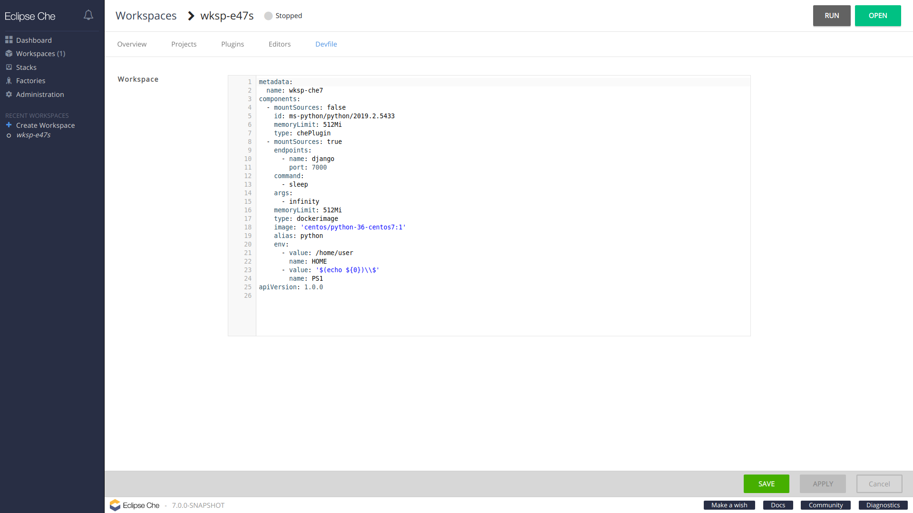913x513 pixels.
Task: Click the image 'centos/python-36-centos7:1' line
Action: tap(340, 227)
